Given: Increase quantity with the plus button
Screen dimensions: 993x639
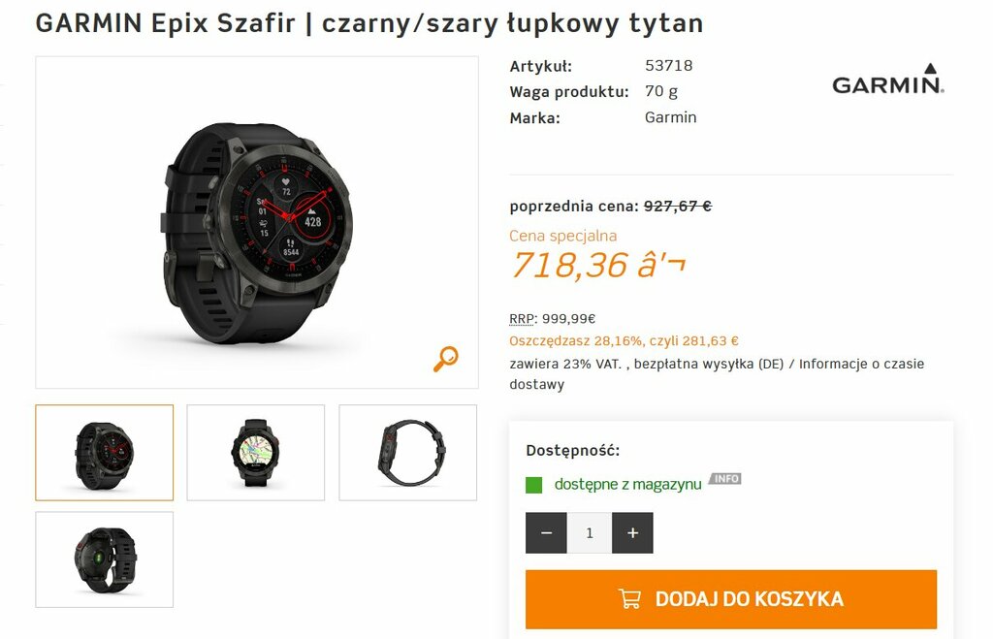Looking at the screenshot, I should point(632,532).
